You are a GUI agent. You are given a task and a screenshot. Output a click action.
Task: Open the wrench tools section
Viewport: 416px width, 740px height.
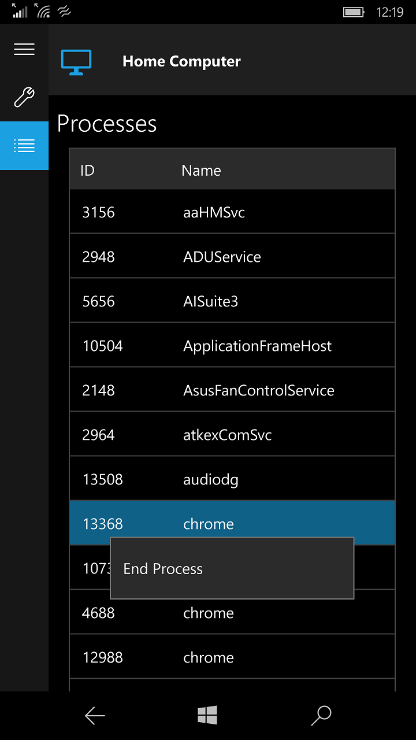click(x=24, y=97)
